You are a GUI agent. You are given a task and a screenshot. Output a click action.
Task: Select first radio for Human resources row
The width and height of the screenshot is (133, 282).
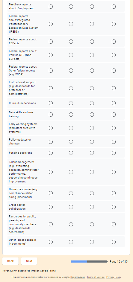[x=51, y=193]
